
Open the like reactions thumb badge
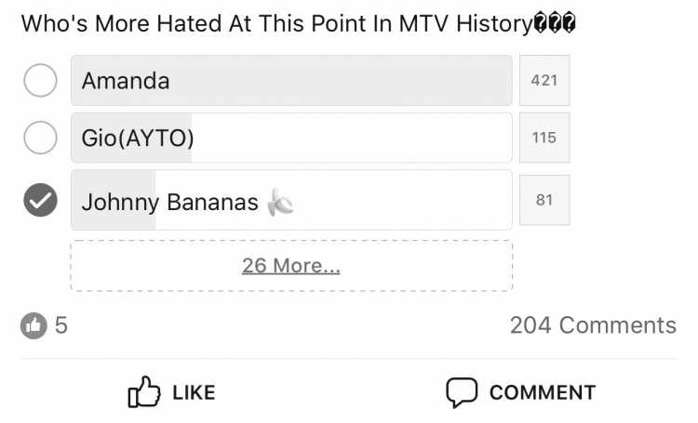34,325
